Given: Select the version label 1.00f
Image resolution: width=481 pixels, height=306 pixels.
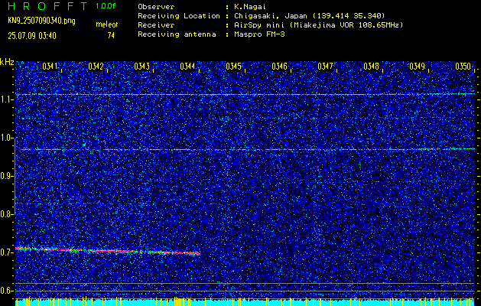Looking at the screenshot, I should [106, 6].
